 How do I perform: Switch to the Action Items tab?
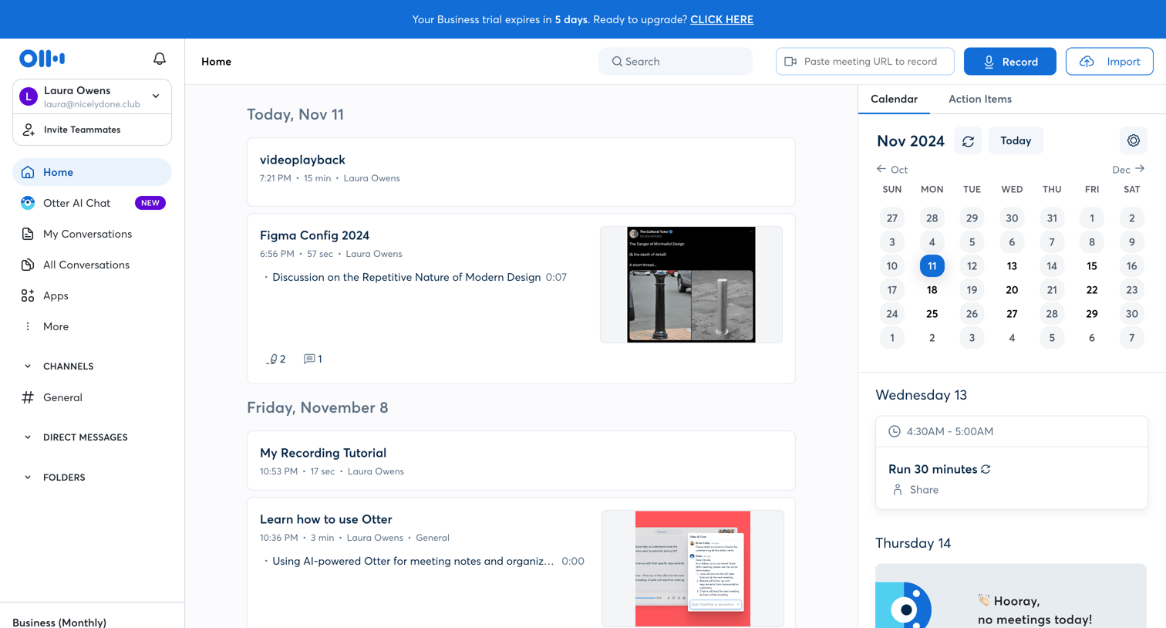pyautogui.click(x=980, y=99)
